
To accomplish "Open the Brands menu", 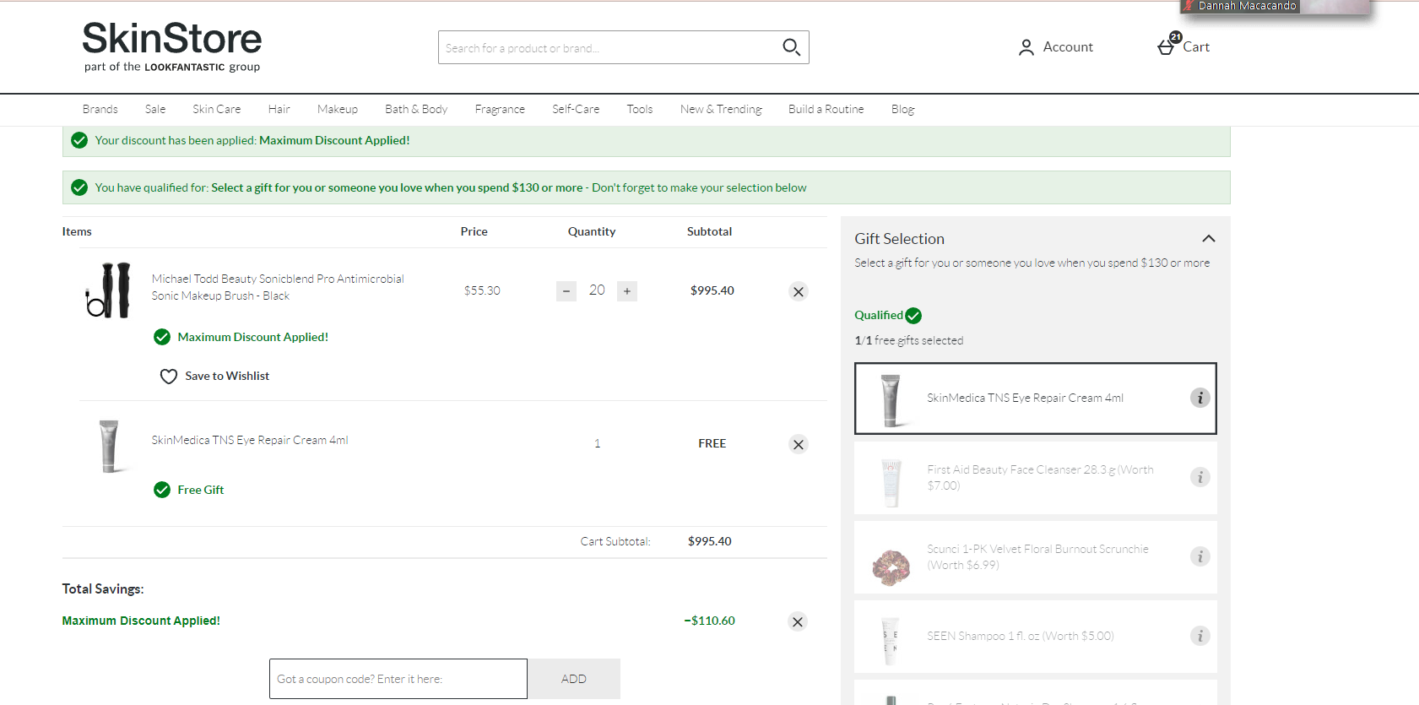I will pyautogui.click(x=100, y=109).
